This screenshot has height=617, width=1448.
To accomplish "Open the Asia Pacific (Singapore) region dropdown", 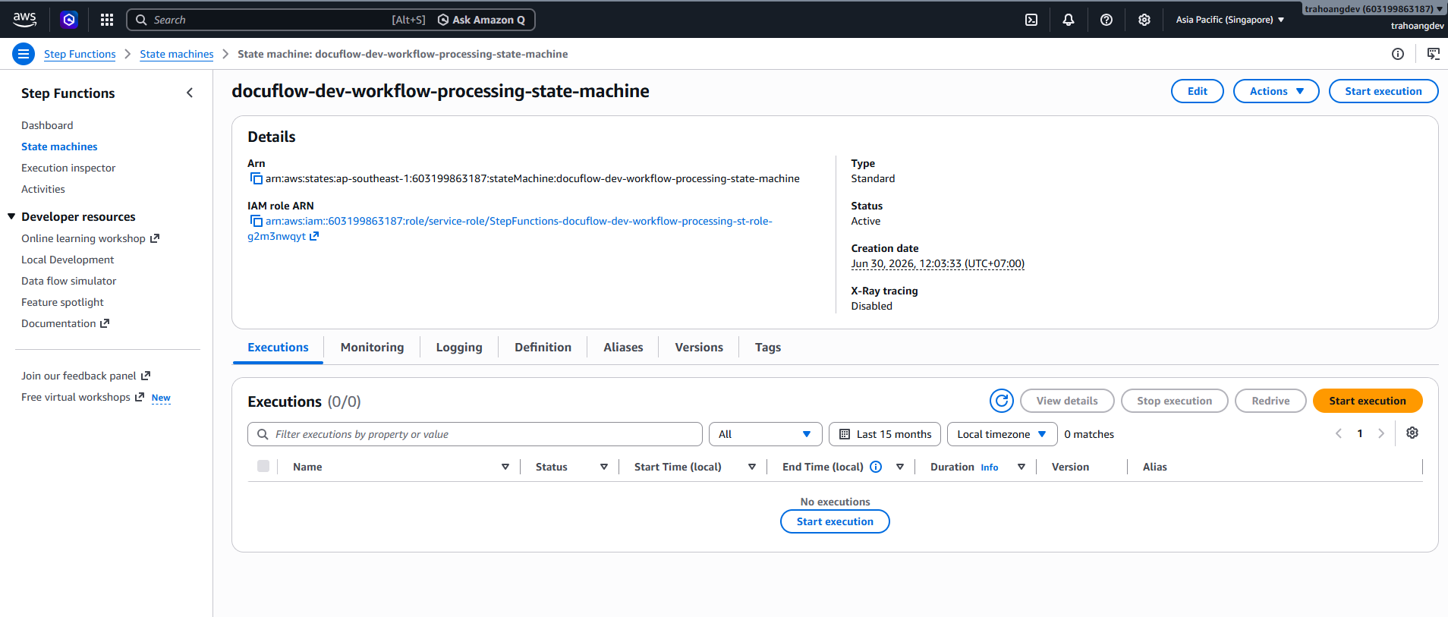I will [x=1230, y=20].
